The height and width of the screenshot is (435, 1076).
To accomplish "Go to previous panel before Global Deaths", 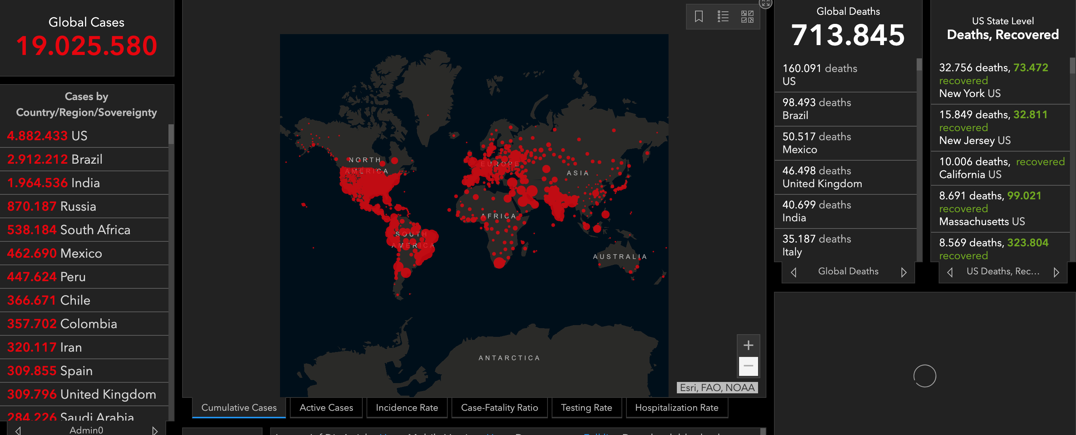I will pos(794,272).
